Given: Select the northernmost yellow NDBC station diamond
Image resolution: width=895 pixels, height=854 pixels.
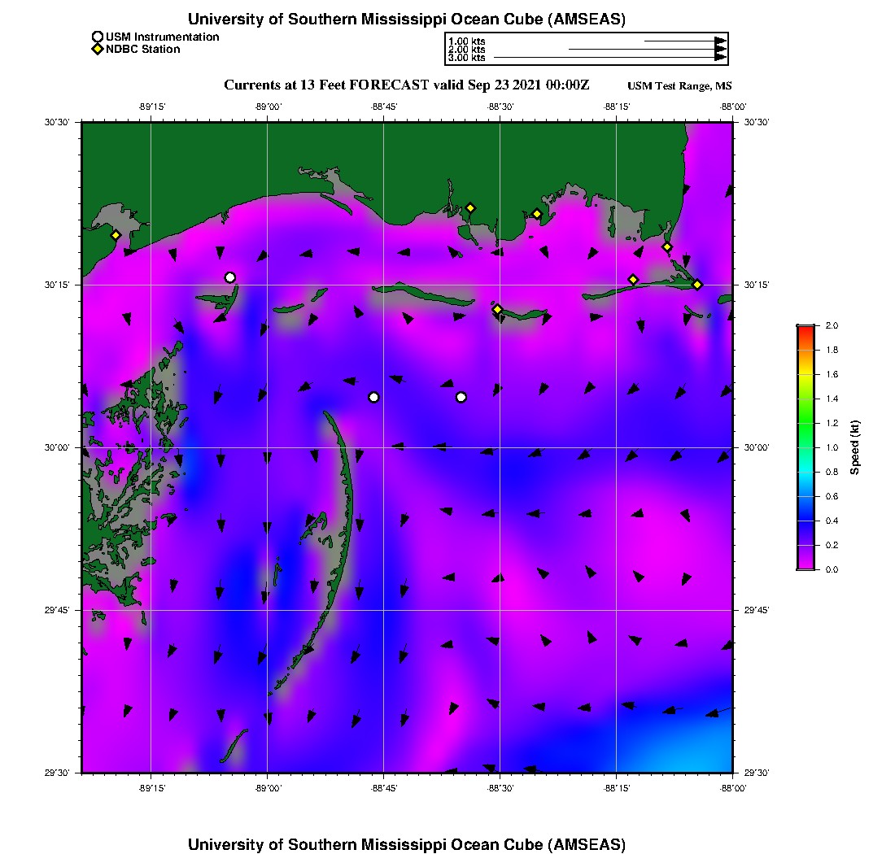Looking at the screenshot, I should [x=470, y=207].
